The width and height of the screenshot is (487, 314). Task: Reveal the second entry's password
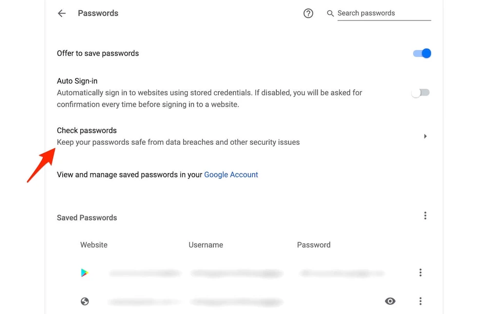[x=390, y=301]
